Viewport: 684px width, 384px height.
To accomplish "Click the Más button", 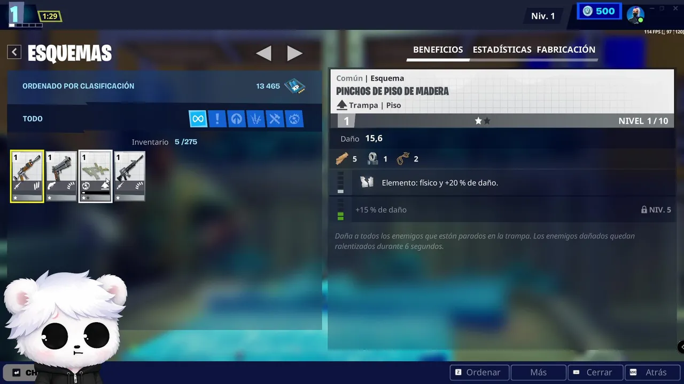I will tap(538, 372).
